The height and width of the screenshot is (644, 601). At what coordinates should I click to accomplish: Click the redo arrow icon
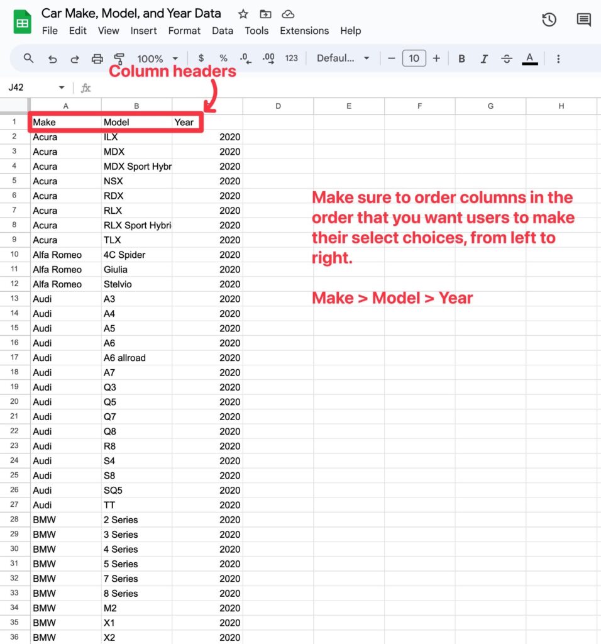[x=74, y=58]
